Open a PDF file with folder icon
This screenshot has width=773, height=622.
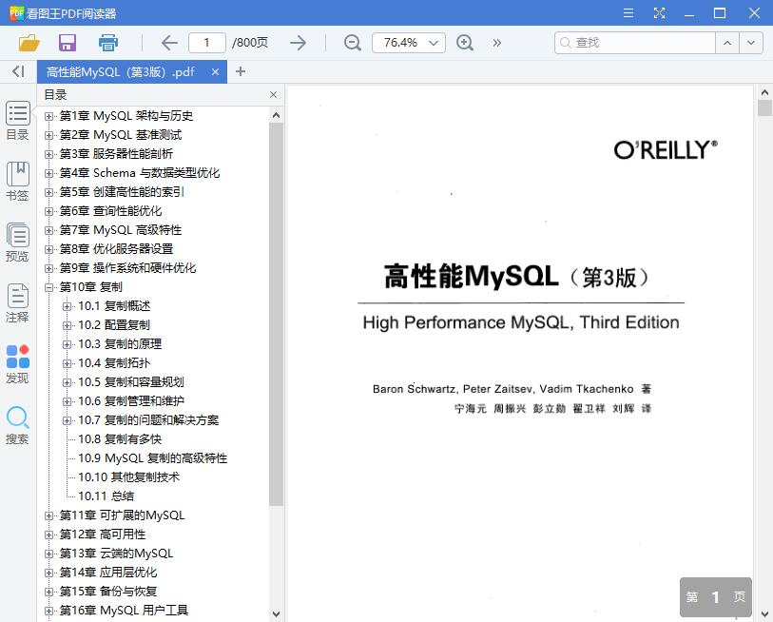pos(29,43)
